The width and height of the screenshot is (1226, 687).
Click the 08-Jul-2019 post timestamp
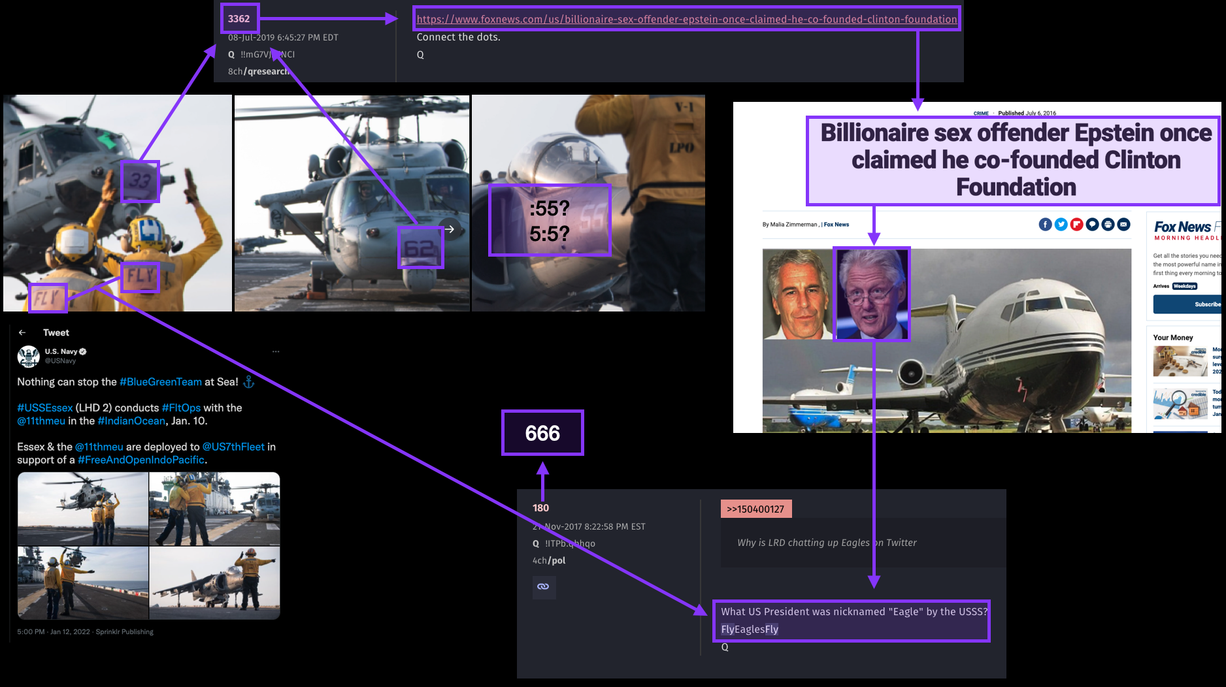[x=283, y=37]
